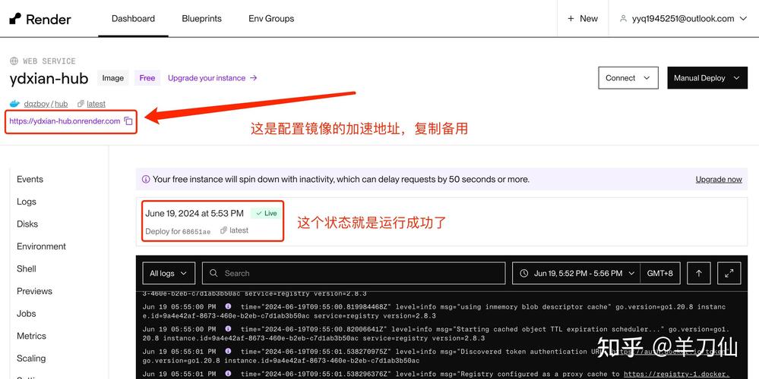The image size is (759, 379).
Task: Click the deploy commit 68651ae
Action: click(x=196, y=232)
